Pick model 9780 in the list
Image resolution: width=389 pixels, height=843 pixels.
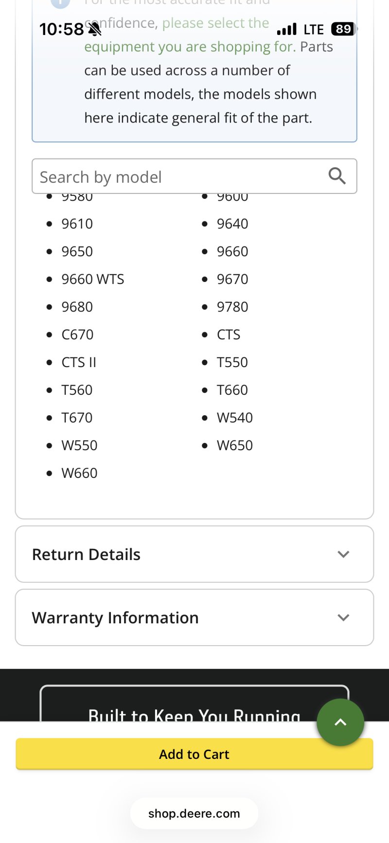point(232,307)
